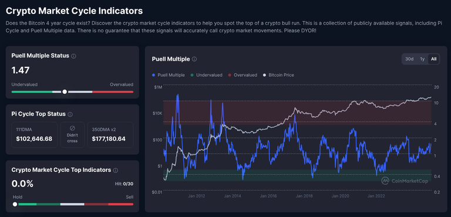
Task: Click the 111DMA value card
Action: coord(34,135)
